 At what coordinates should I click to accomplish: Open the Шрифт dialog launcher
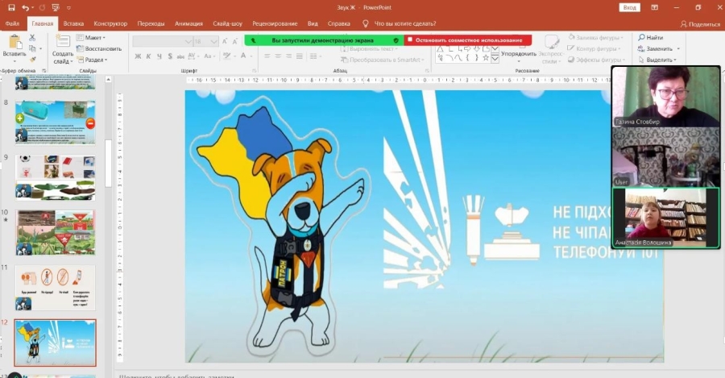(255, 71)
